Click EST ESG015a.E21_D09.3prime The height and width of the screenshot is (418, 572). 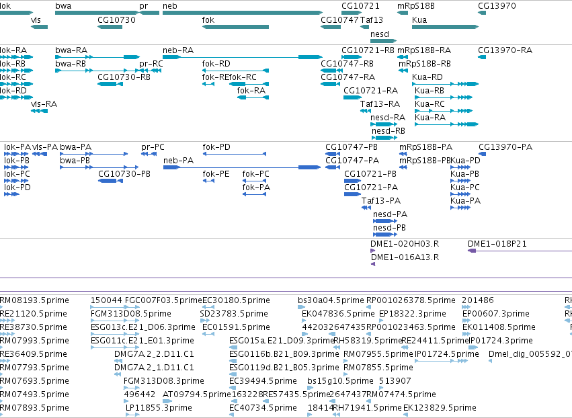point(282,341)
